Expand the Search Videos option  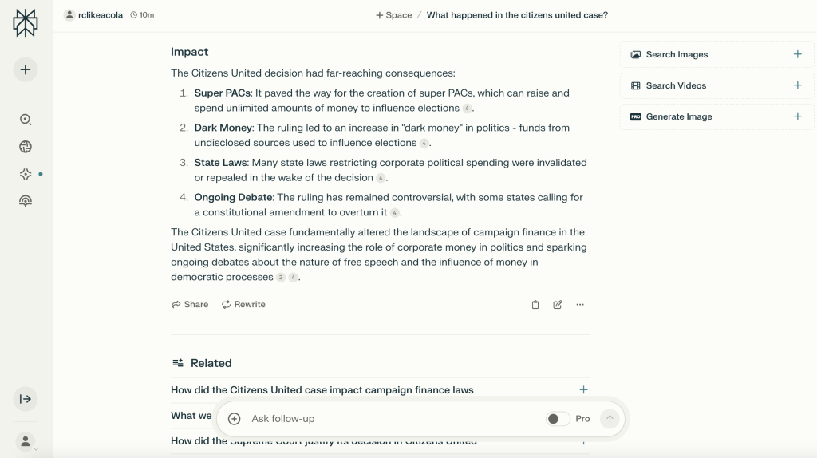pos(716,85)
